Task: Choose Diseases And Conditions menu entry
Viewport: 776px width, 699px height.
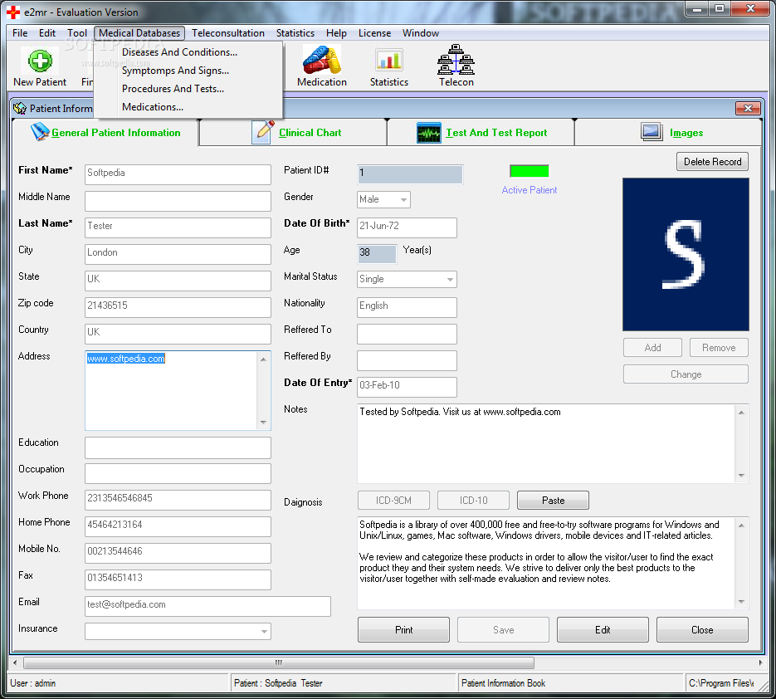Action: coord(179,52)
